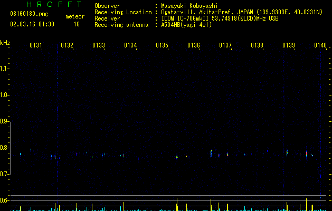This screenshot has height=211, width=332.
Task: Click the kHz axis unit label
Action: pos(5,43)
